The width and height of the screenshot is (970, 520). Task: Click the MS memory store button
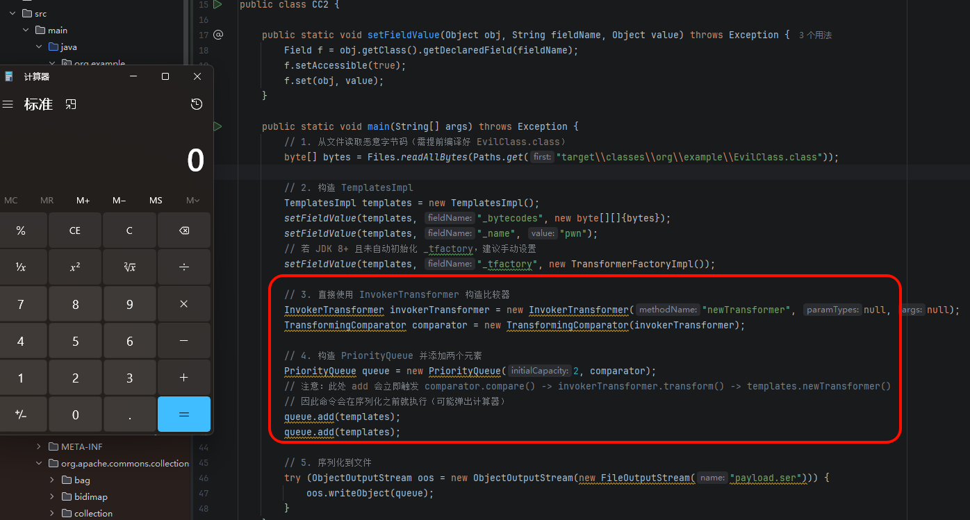156,201
